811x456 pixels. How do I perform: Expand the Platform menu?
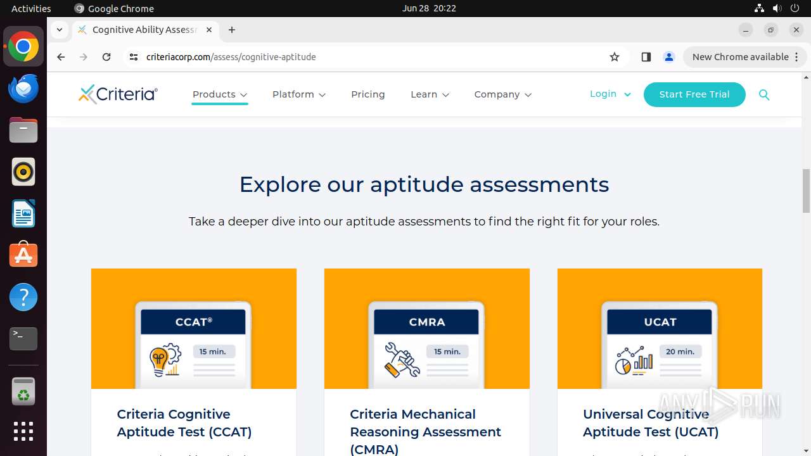click(x=299, y=94)
